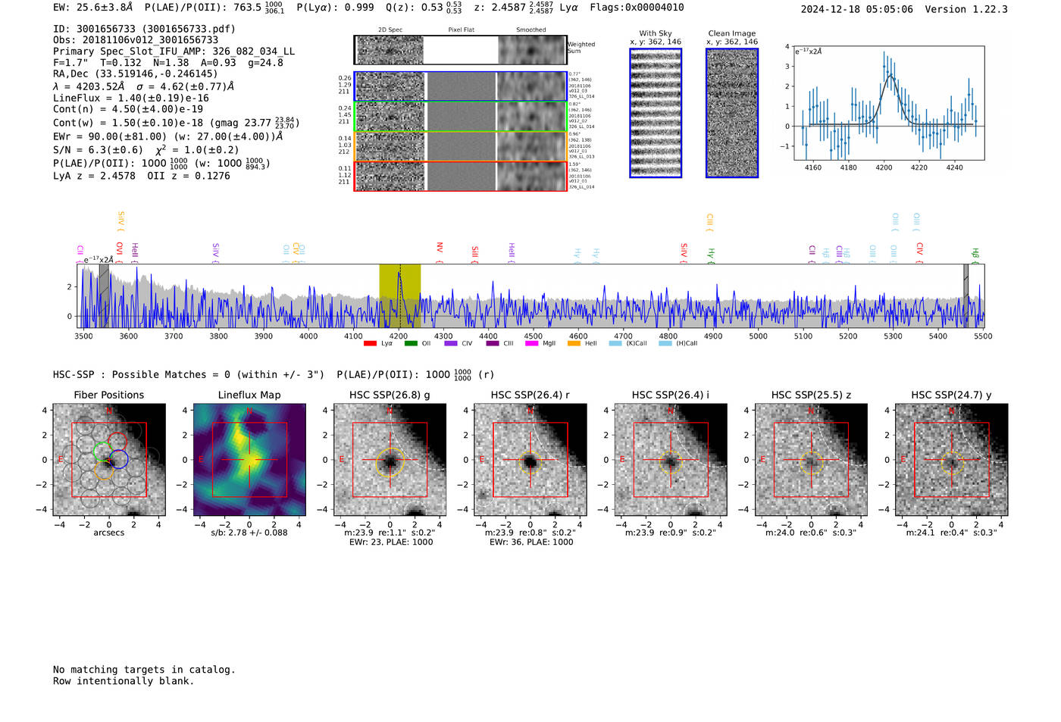Open the Lineflux Map heatmap panel
Screen dimensions: 1061x722
249,460
